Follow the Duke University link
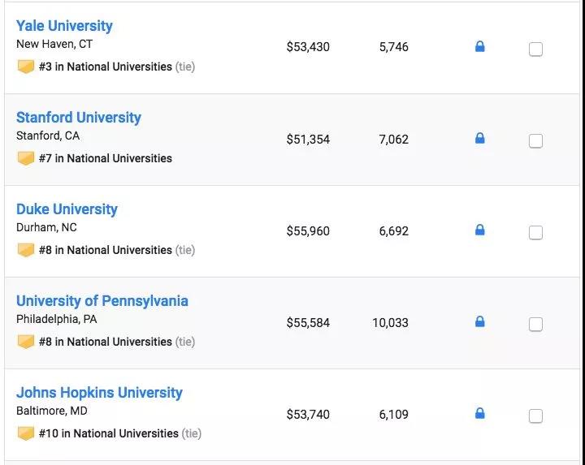 point(67,209)
